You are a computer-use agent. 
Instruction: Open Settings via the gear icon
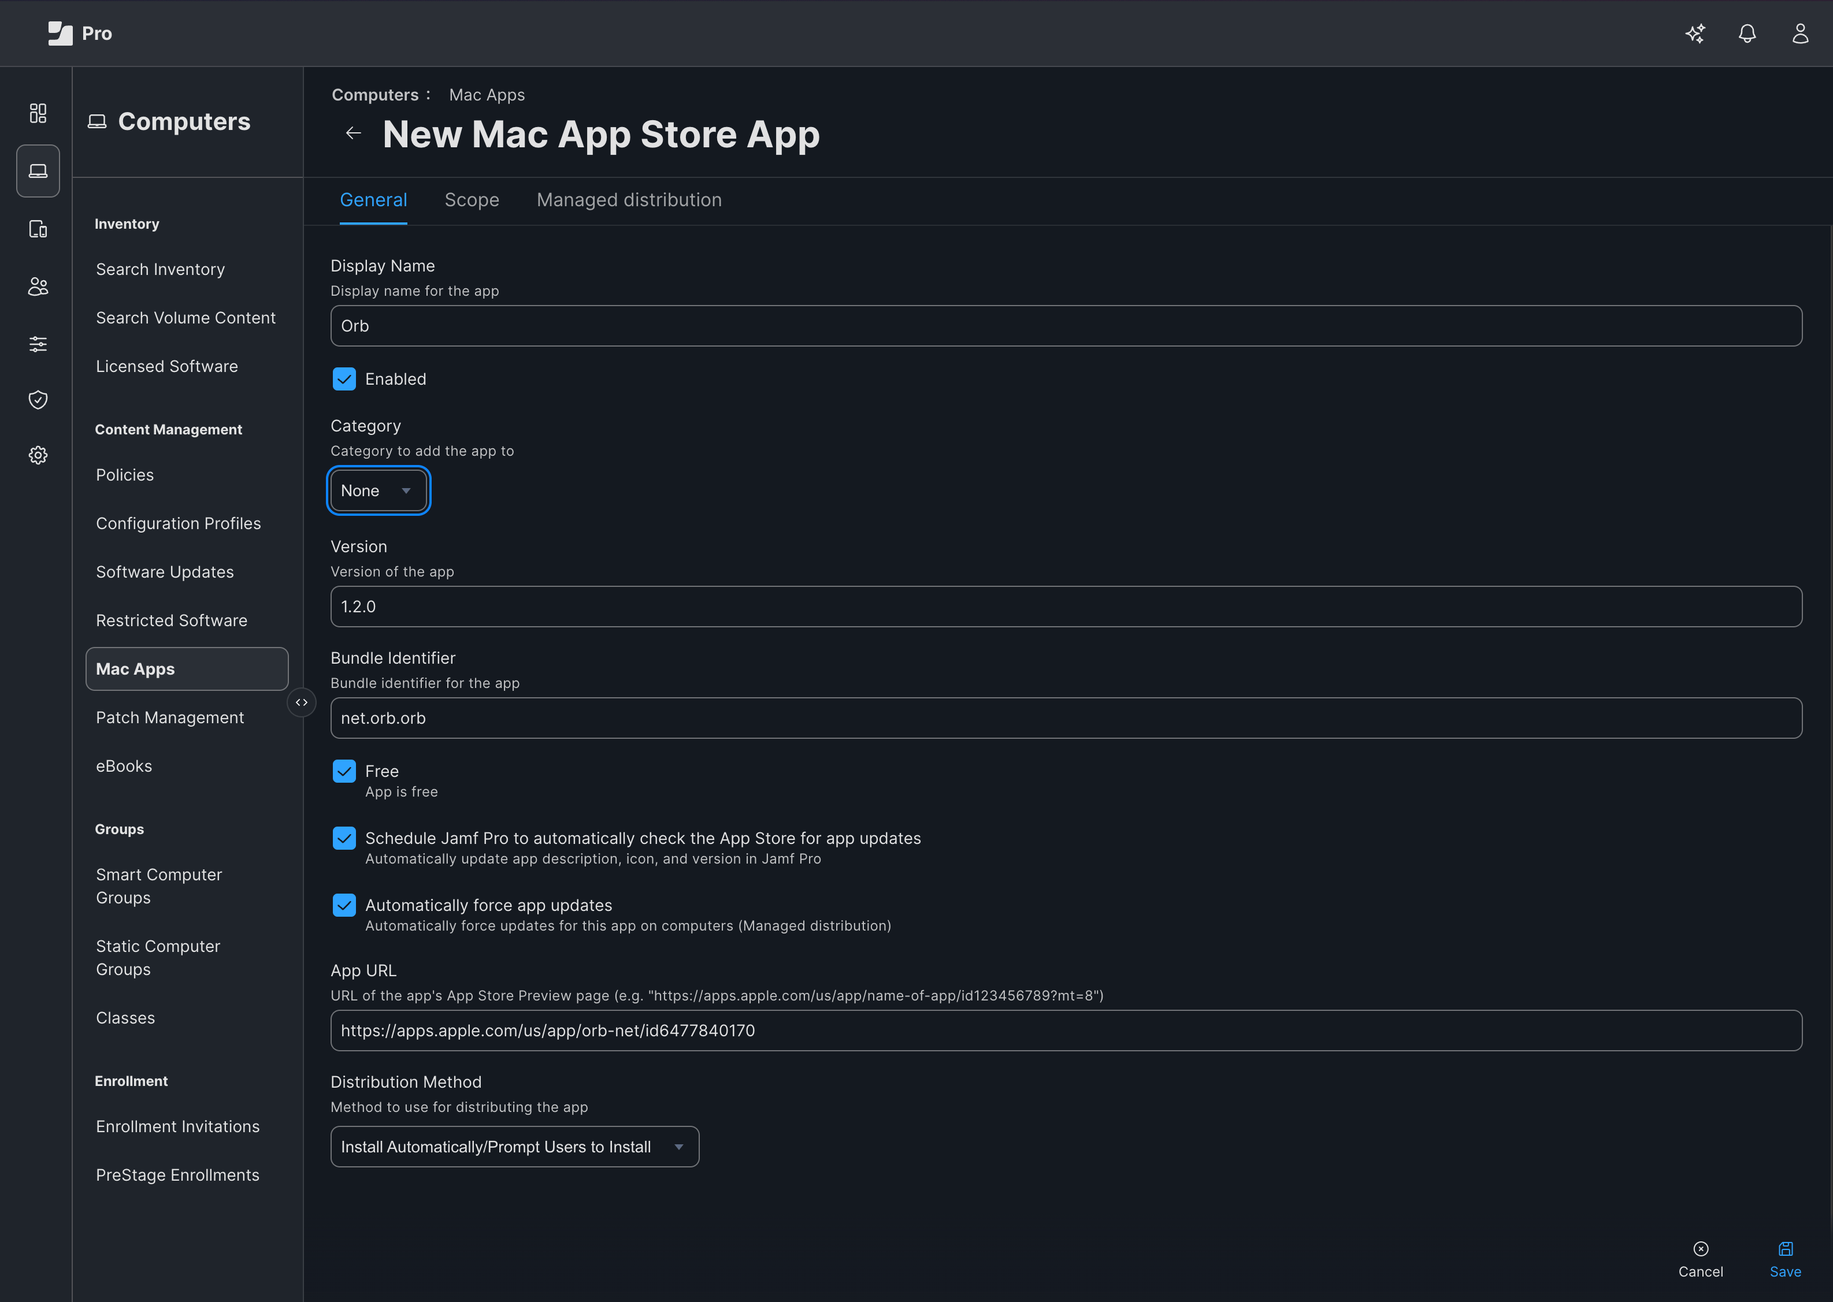pyautogui.click(x=38, y=455)
